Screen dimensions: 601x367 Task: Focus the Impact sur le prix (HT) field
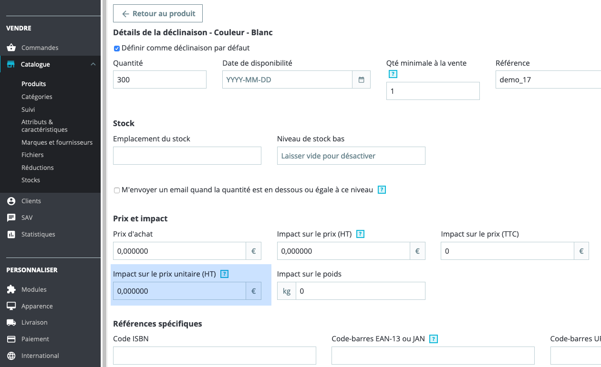(x=343, y=251)
